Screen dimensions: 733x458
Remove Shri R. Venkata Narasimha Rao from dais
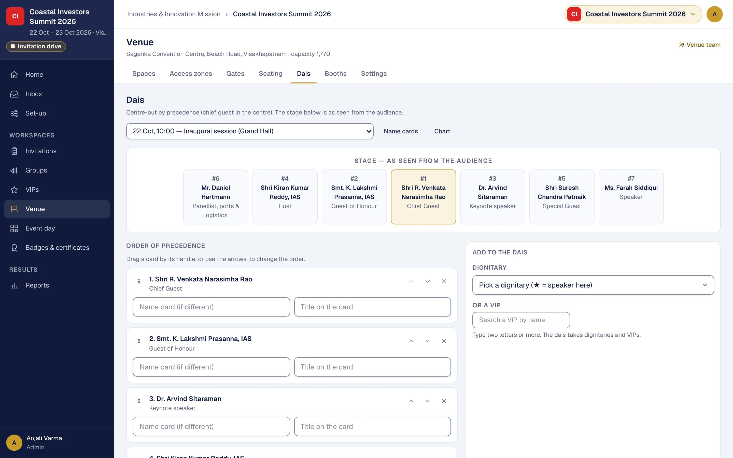444,281
